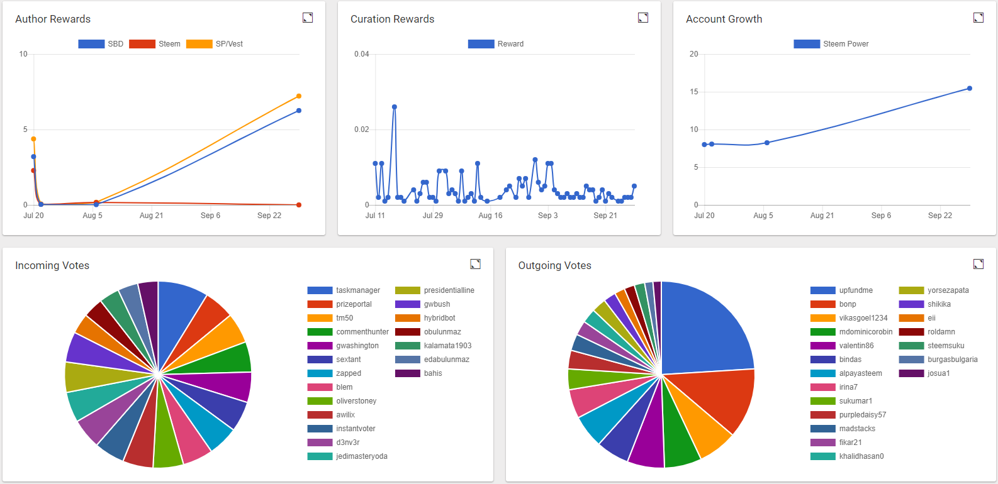The height and width of the screenshot is (484, 998).
Task: Expand the Incoming Votes chart fullscreen
Action: (476, 264)
